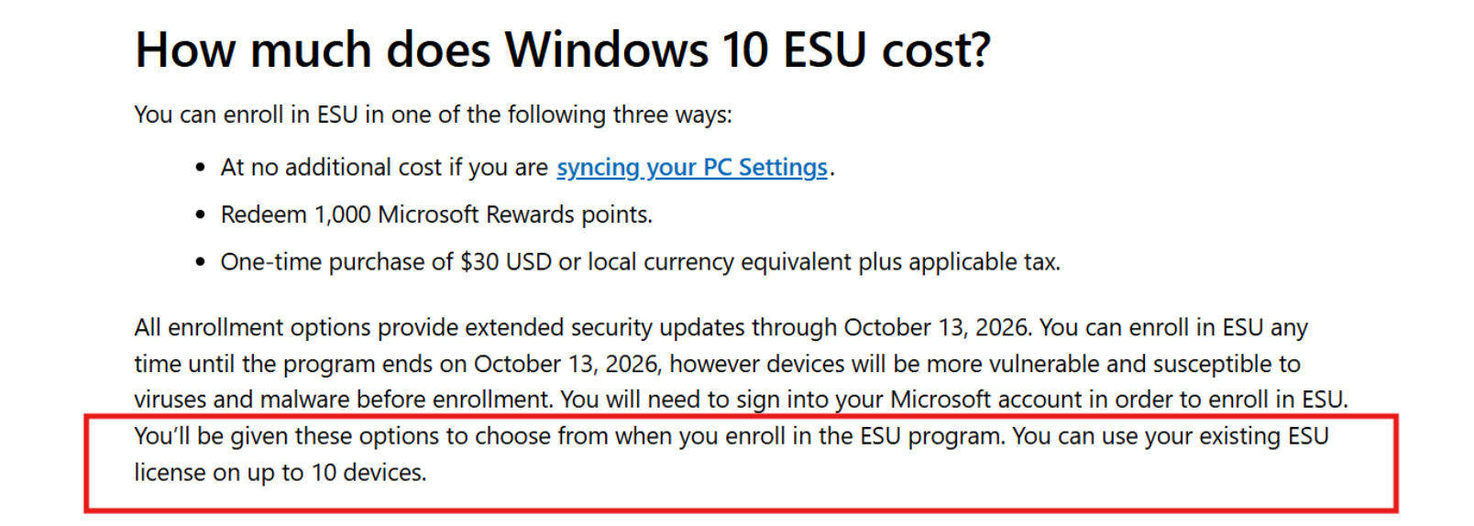Click the phrase viruses and malware before enrollment
The width and height of the screenshot is (1474, 526).
click(x=344, y=400)
